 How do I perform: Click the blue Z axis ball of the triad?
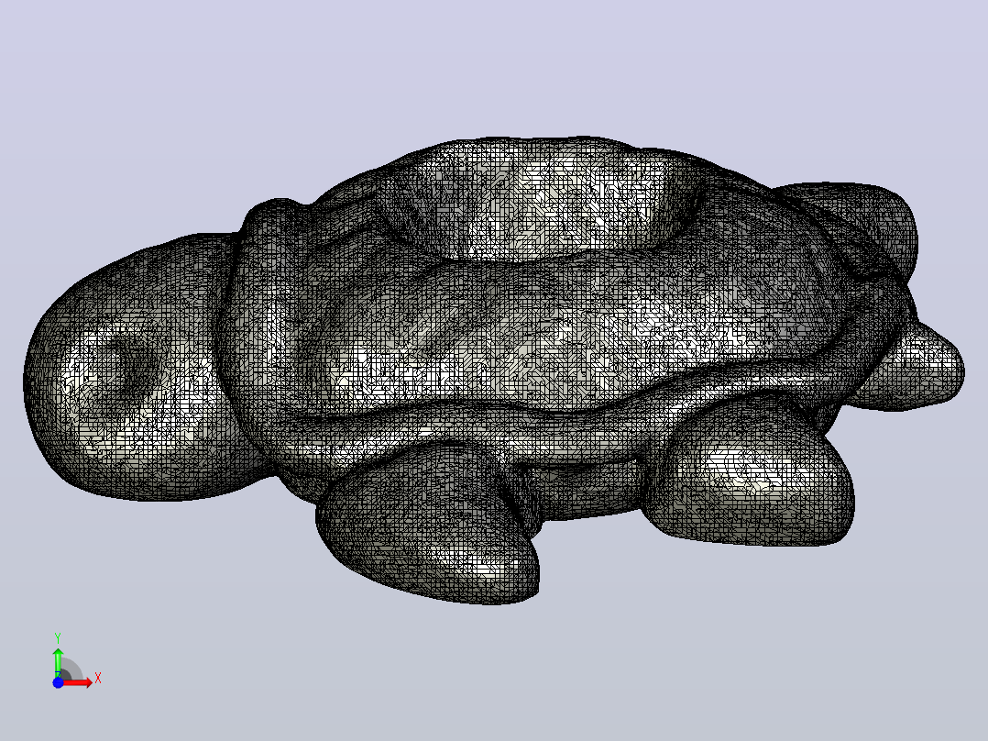58,683
